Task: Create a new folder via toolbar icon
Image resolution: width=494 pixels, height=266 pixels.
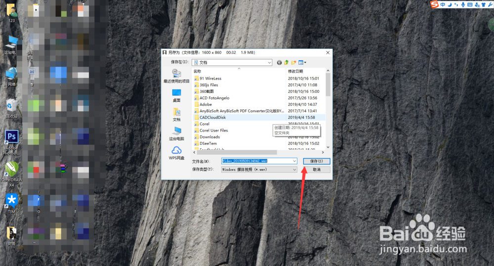Action: click(x=293, y=62)
